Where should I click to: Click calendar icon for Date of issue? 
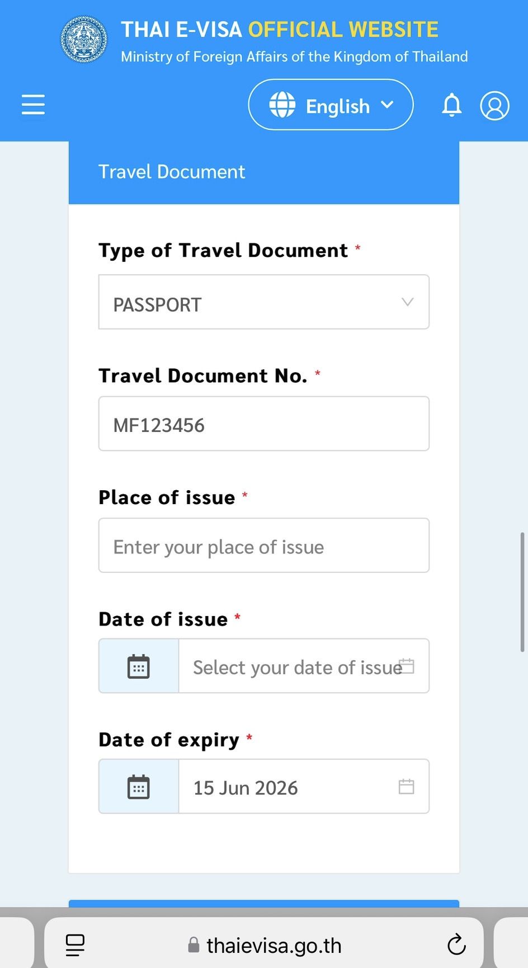click(x=139, y=666)
